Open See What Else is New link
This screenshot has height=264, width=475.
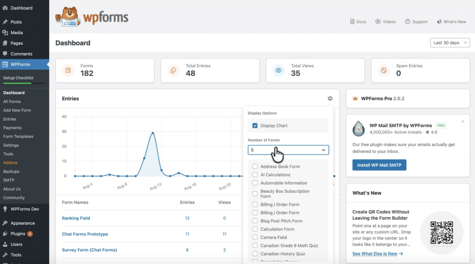[378, 254]
